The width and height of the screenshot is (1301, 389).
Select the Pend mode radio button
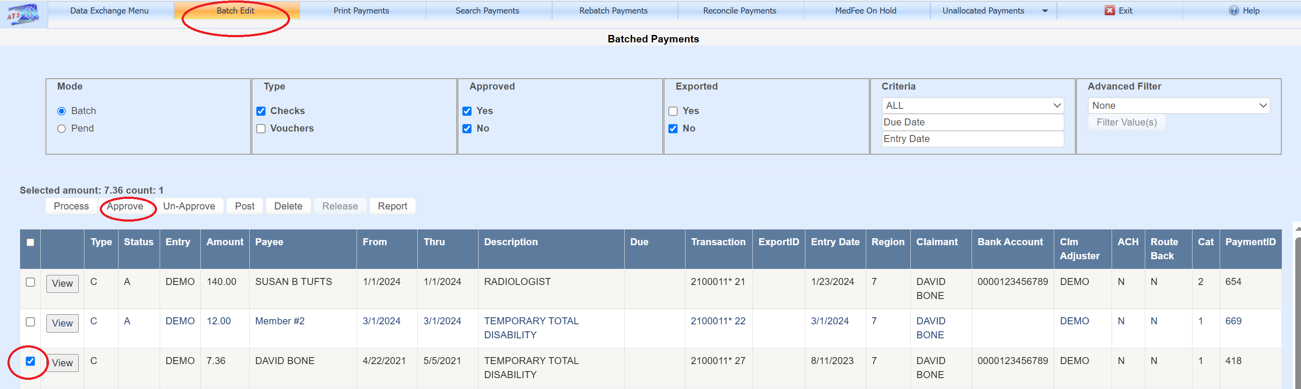click(x=62, y=129)
